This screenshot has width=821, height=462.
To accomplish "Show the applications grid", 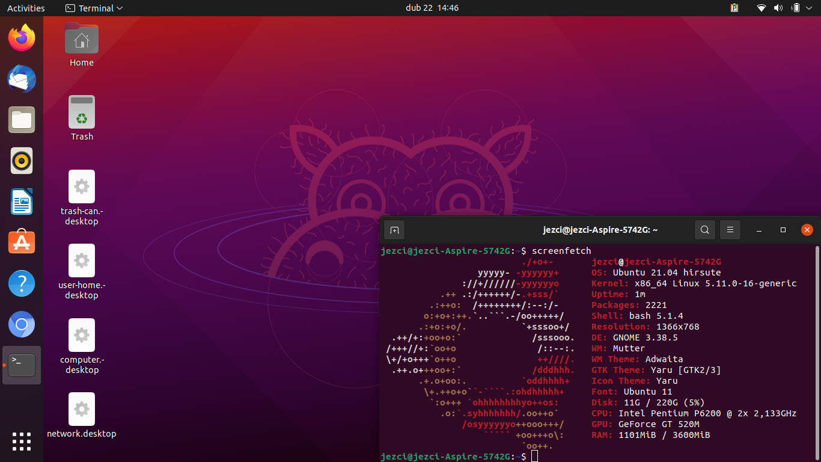I will click(x=21, y=441).
